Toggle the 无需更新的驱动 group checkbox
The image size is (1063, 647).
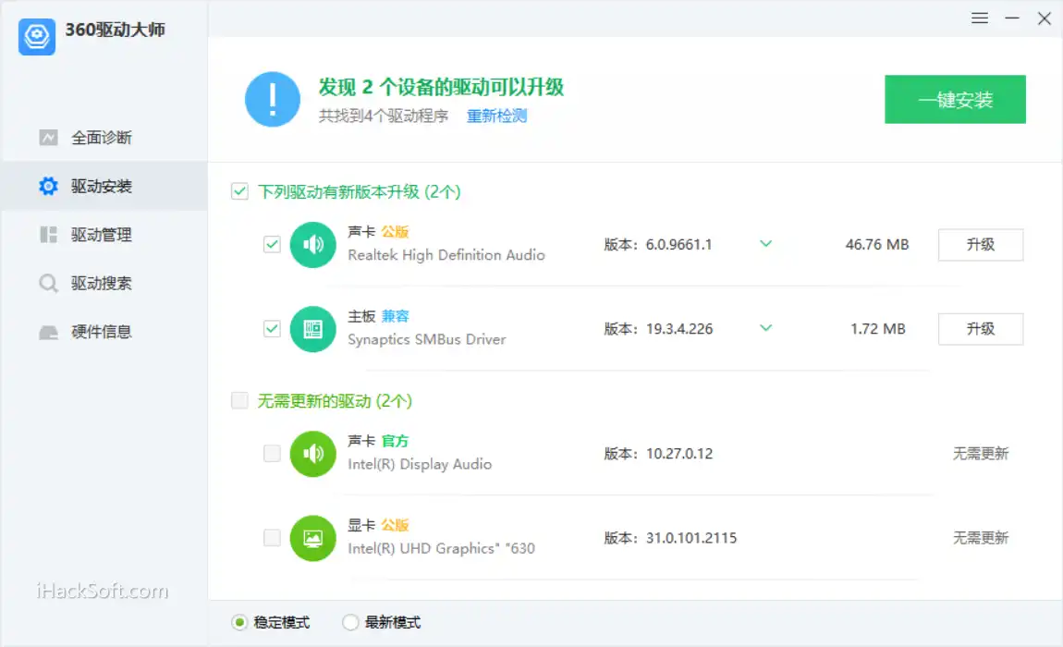tap(239, 400)
